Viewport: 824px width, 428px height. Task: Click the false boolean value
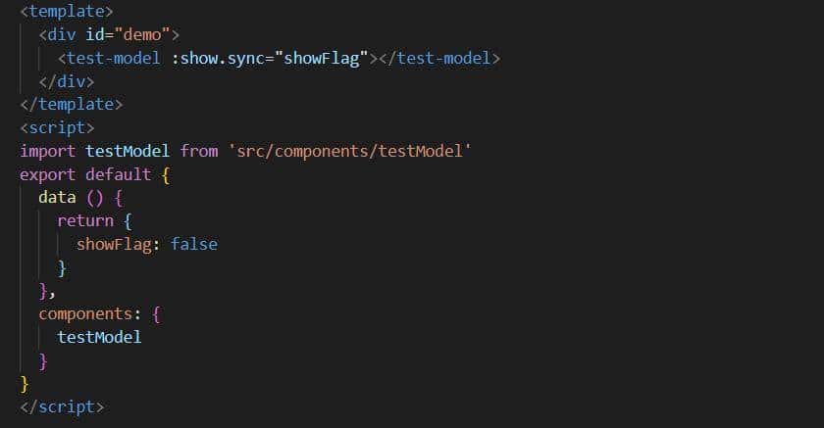point(194,244)
